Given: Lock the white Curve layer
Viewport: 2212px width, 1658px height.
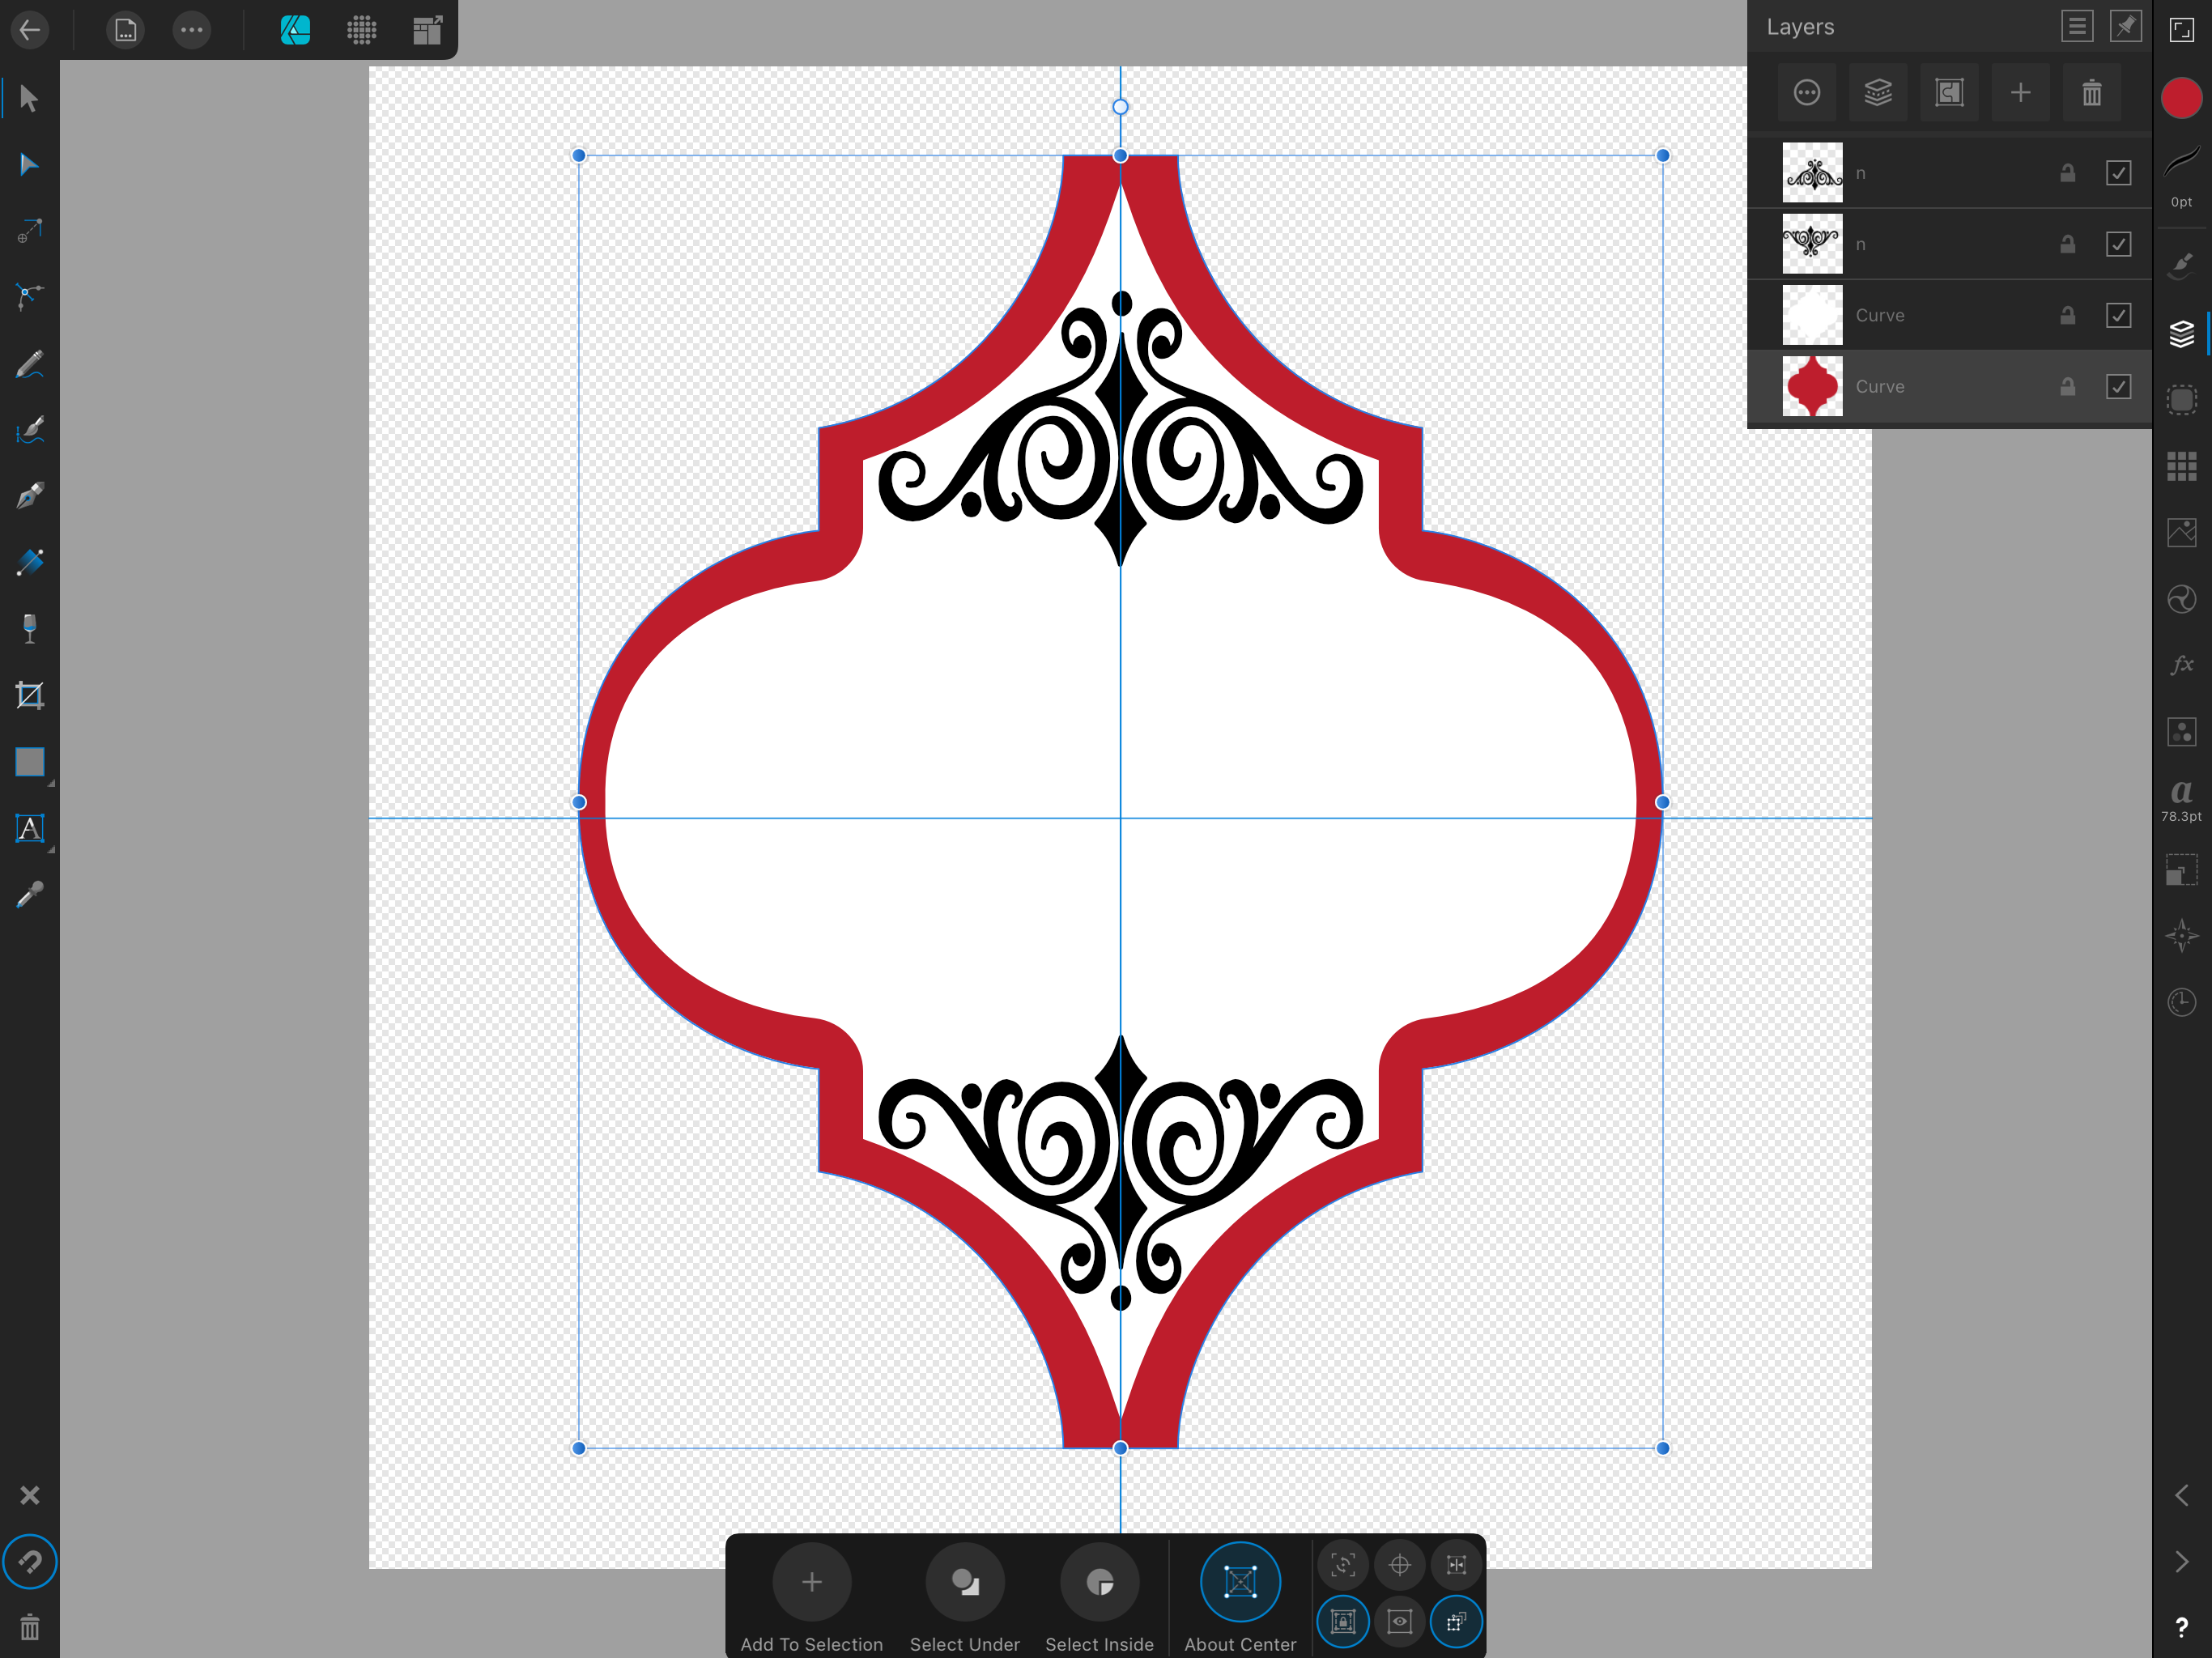Looking at the screenshot, I should coord(2067,315).
